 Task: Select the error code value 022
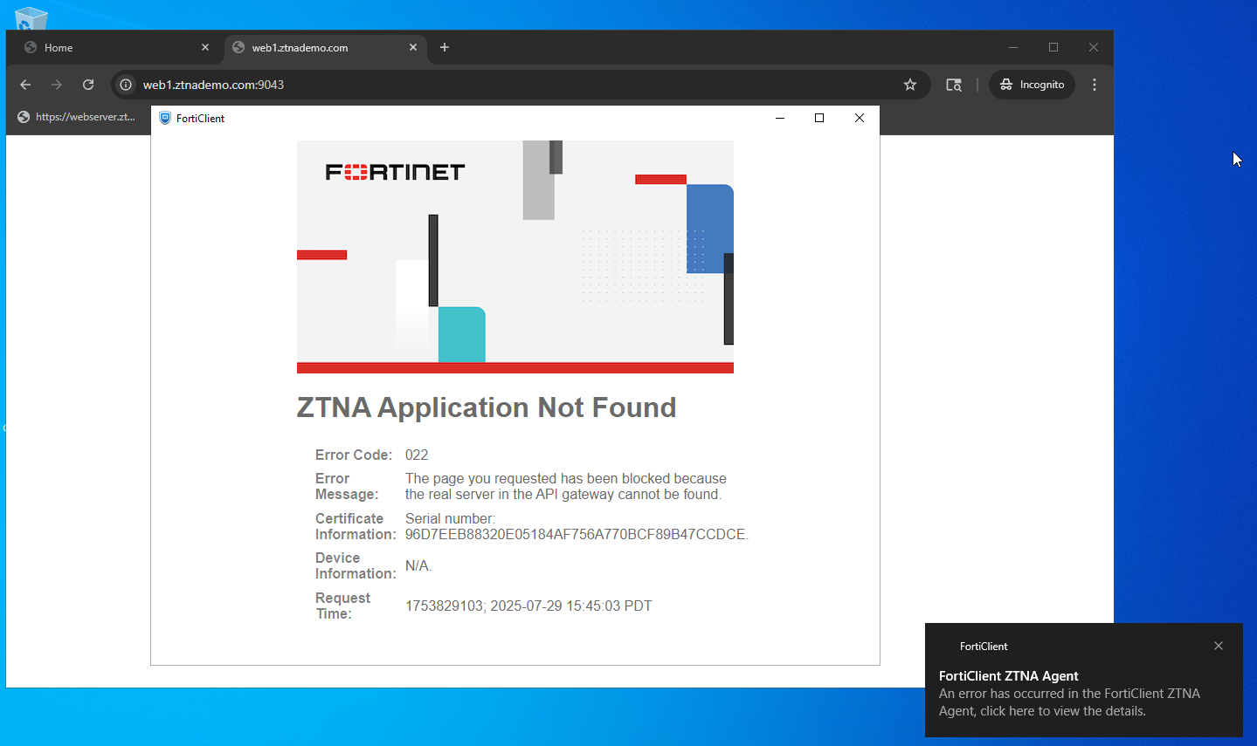[x=417, y=455]
